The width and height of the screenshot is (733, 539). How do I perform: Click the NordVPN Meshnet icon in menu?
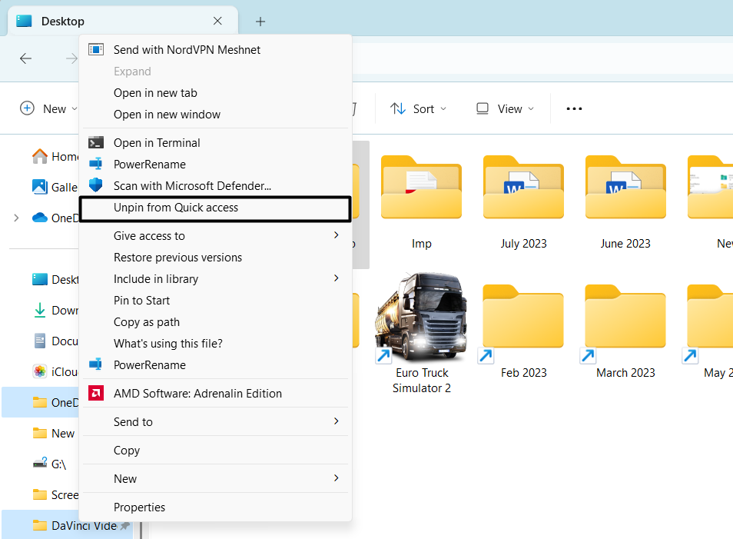(x=96, y=50)
